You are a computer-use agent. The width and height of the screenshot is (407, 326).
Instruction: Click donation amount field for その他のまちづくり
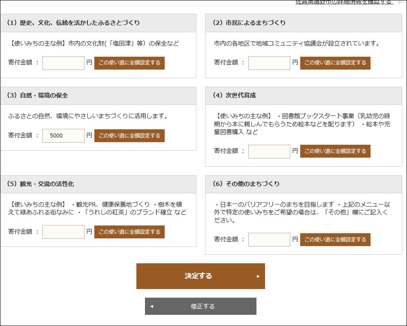click(269, 239)
